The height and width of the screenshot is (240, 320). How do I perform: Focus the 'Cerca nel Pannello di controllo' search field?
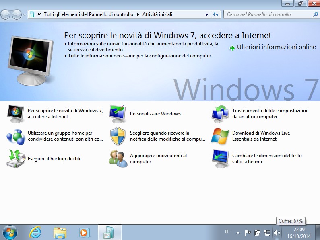268,14
